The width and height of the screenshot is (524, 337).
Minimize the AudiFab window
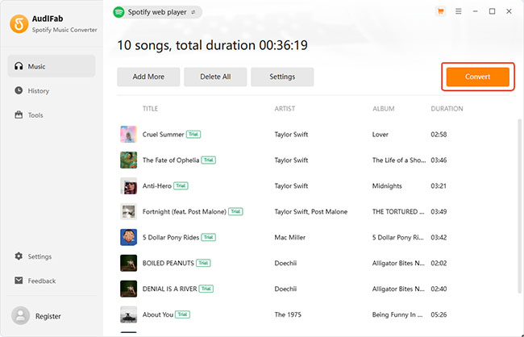pyautogui.click(x=475, y=11)
